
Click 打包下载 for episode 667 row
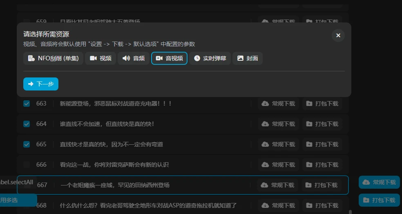point(322,185)
